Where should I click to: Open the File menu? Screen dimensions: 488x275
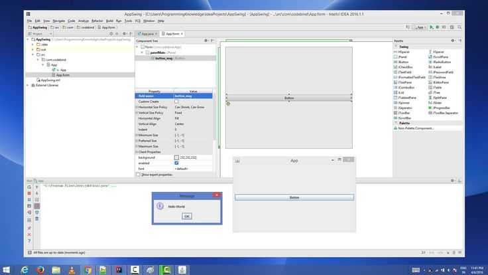pyautogui.click(x=29, y=21)
